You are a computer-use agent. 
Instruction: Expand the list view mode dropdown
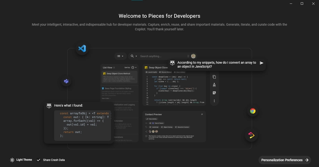pyautogui.click(x=120, y=56)
